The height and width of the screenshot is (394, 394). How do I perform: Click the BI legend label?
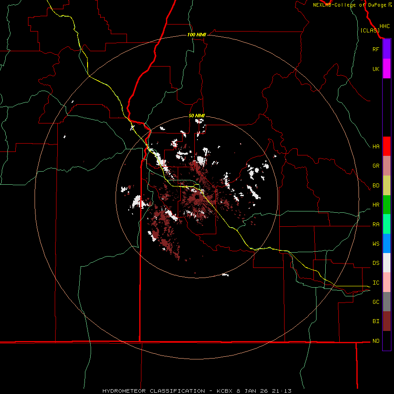(x=376, y=321)
